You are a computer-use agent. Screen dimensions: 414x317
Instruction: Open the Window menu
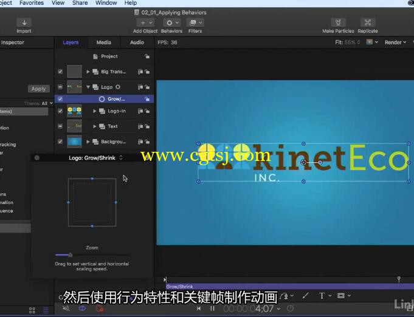click(x=106, y=3)
